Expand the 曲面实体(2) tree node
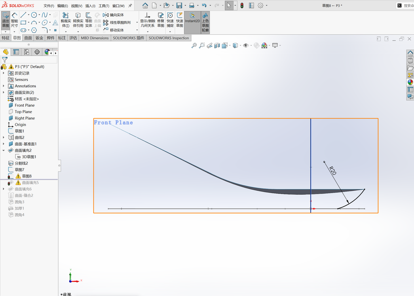 [3, 93]
